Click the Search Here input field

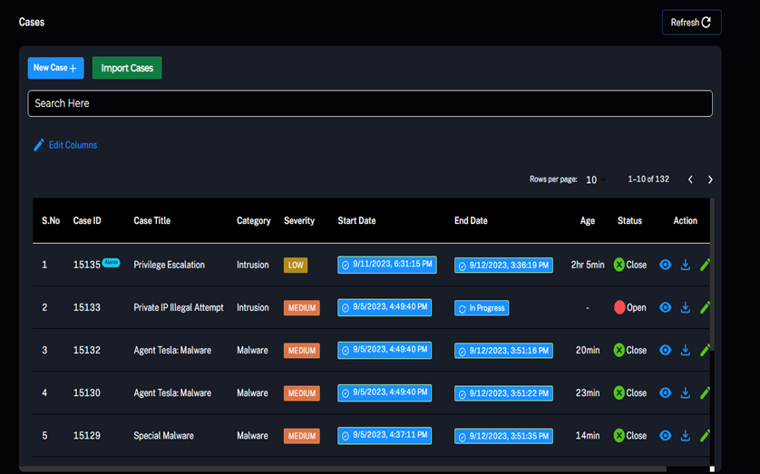tap(370, 103)
